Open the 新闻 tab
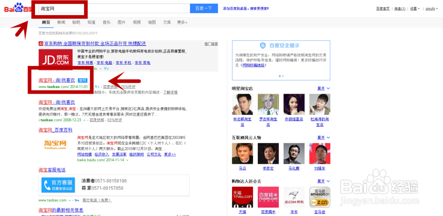 tap(61, 22)
